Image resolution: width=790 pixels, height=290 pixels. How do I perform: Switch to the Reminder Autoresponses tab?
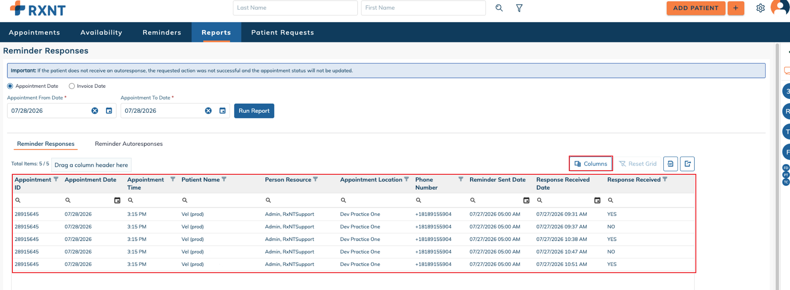pos(129,144)
